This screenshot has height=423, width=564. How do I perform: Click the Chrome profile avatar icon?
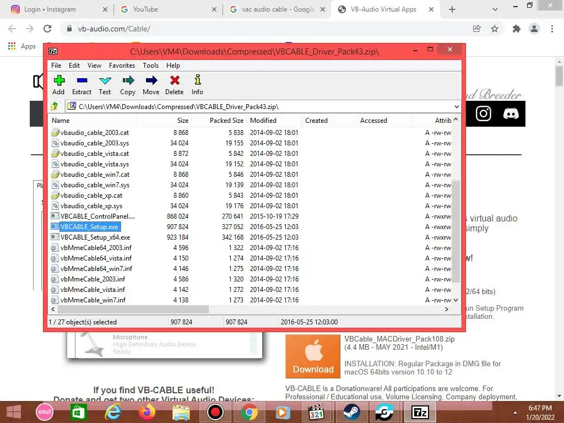[534, 29]
